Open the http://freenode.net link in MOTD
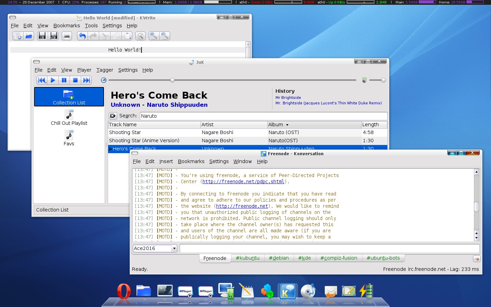 (x=242, y=206)
